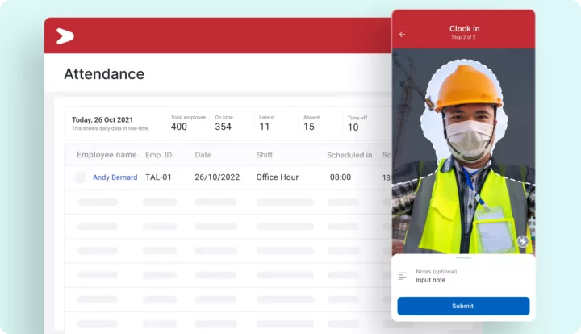Select the Absent 15 stat
This screenshot has height=334, width=581.
coord(309,123)
